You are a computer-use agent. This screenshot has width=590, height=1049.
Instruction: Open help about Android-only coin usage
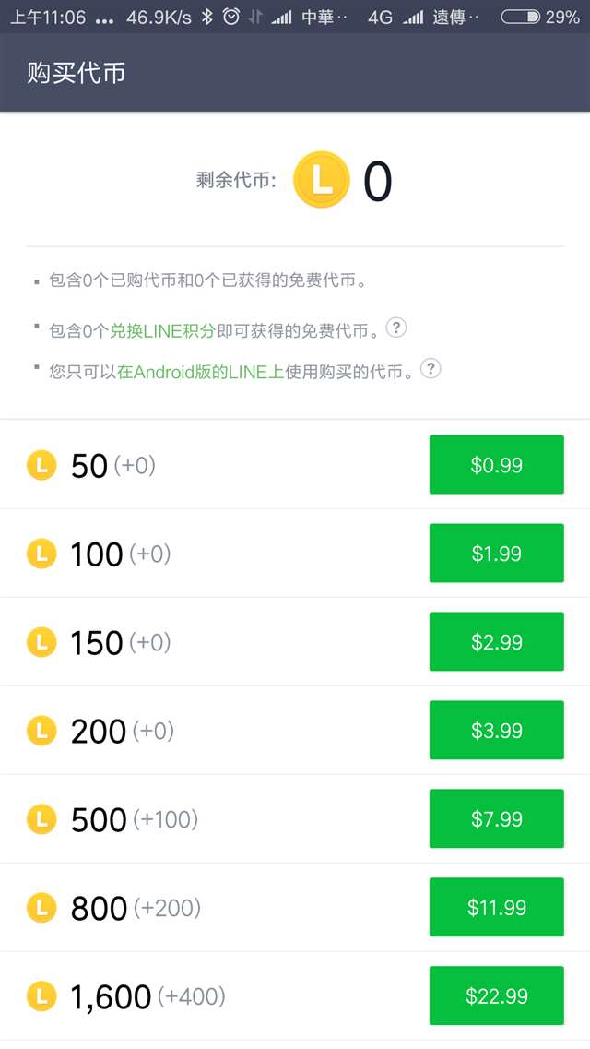430,368
